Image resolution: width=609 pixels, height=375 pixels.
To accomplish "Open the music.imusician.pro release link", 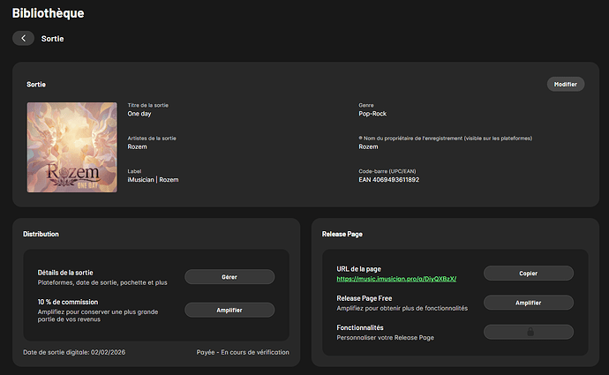I will [x=396, y=279].
